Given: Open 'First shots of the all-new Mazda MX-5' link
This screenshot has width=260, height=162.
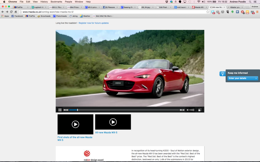Looking at the screenshot, I should click(75, 138).
